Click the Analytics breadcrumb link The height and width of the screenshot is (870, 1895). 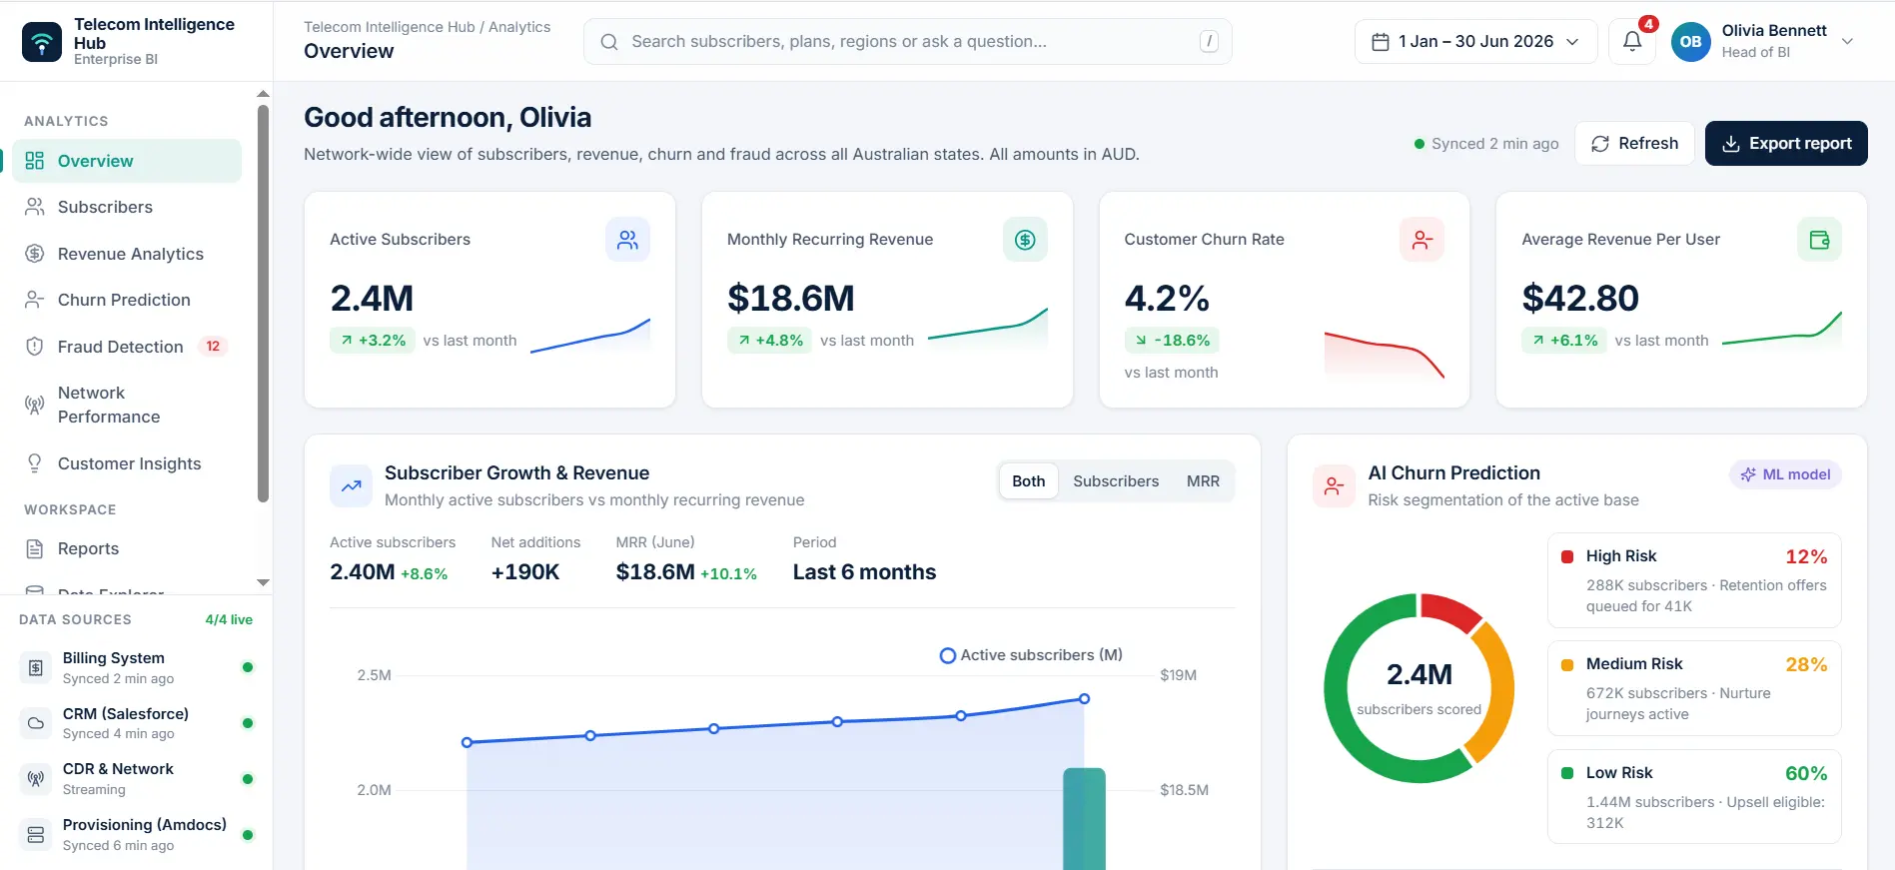tap(519, 27)
